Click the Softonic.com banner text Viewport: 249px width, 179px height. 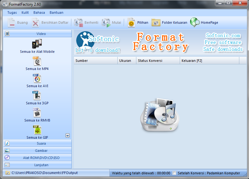tap(223, 35)
